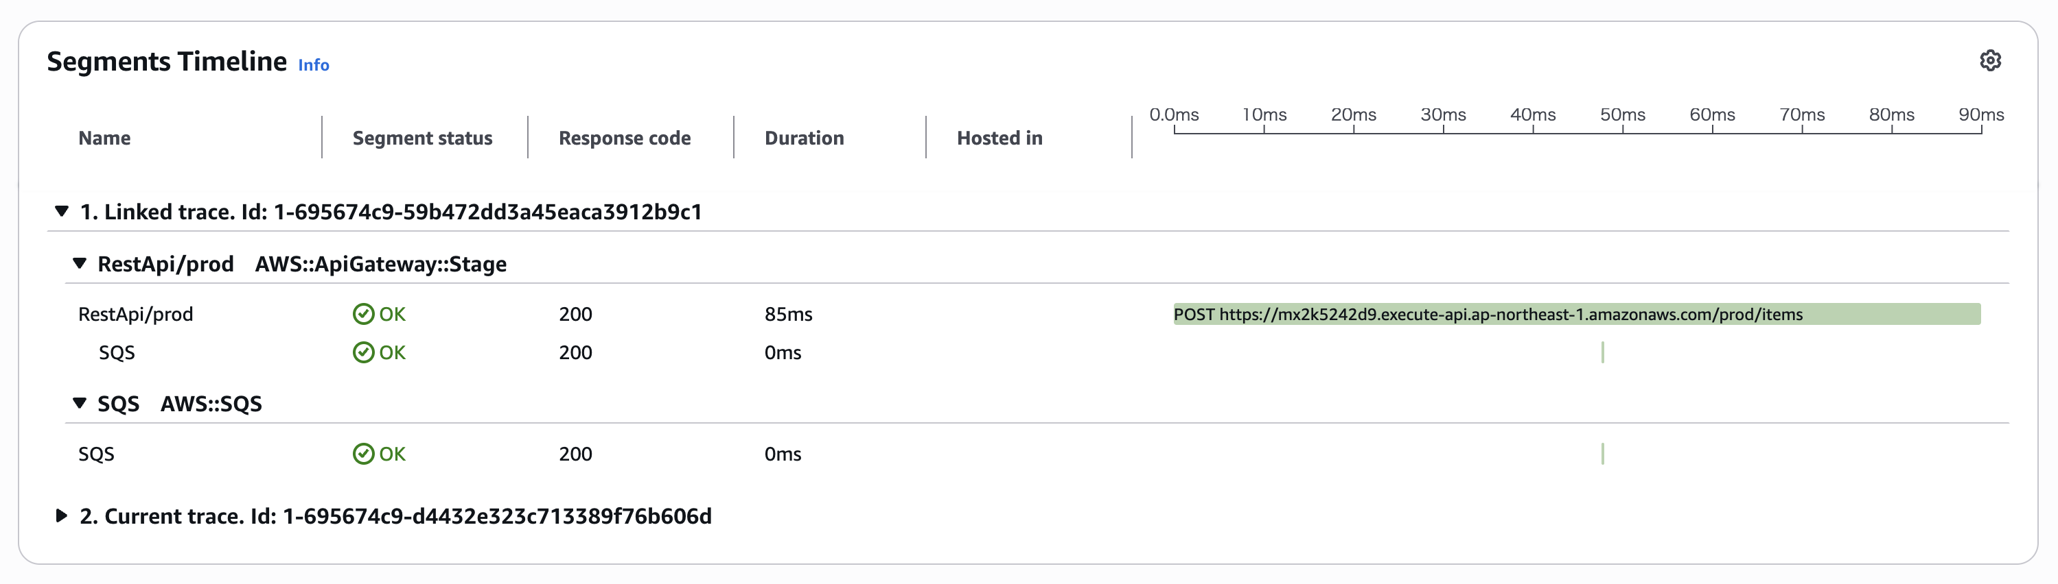
Task: Select the RestApi/prod segment row name
Action: point(136,315)
